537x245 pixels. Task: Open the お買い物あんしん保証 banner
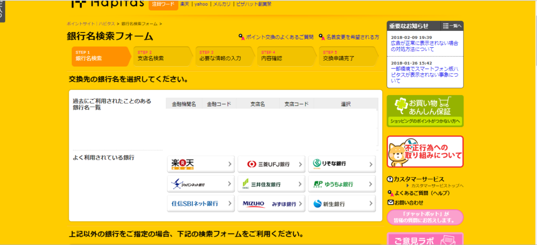pos(425,111)
